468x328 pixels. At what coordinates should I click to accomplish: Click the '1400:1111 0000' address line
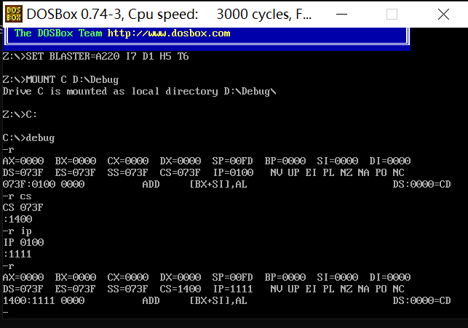coord(44,300)
